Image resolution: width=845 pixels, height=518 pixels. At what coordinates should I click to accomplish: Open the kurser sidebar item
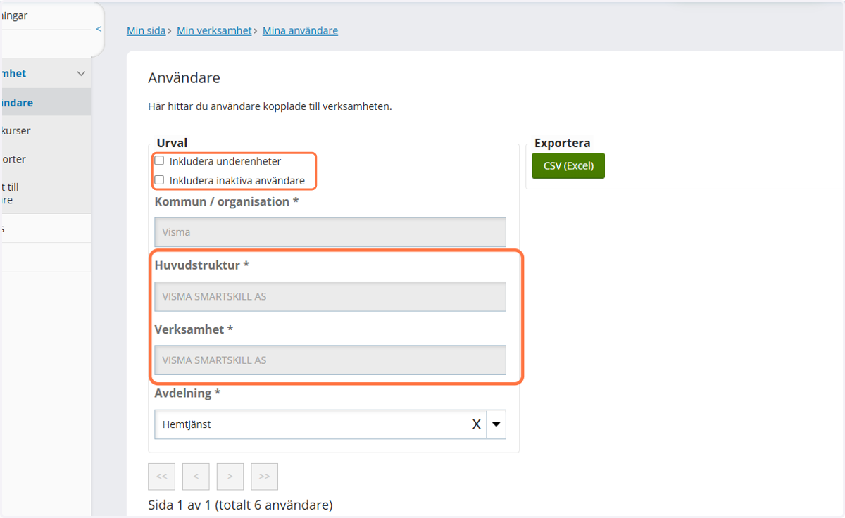[x=45, y=131]
